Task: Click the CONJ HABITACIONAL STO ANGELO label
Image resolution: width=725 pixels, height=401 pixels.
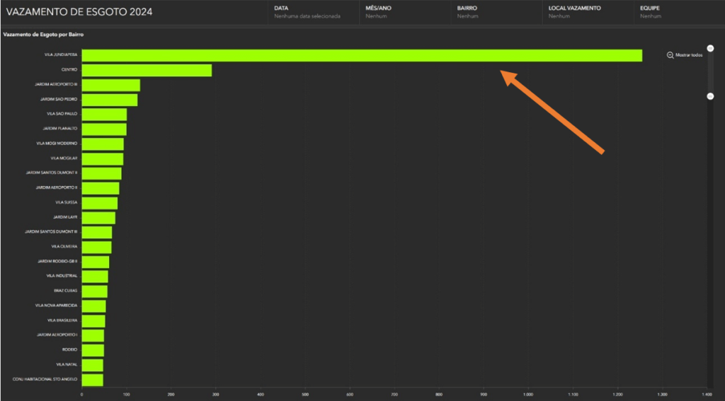Action: pos(45,380)
